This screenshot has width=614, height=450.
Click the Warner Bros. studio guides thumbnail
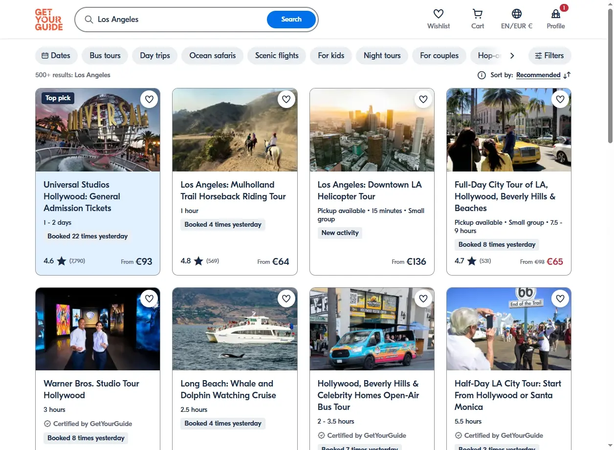point(98,329)
